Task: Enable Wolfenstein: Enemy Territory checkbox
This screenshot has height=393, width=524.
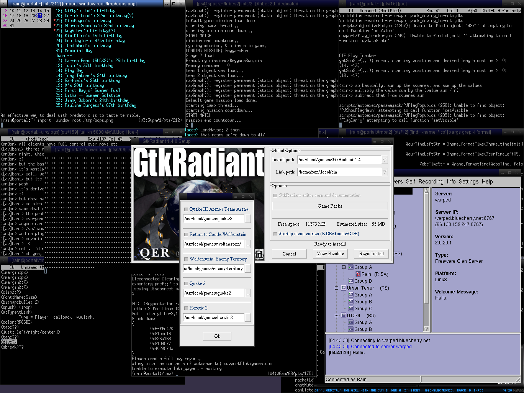Action: (186, 259)
